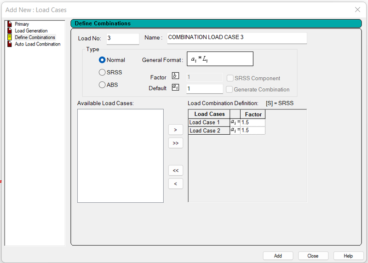
Task: Close the Add New Load Cases dialog
Action: [357, 10]
